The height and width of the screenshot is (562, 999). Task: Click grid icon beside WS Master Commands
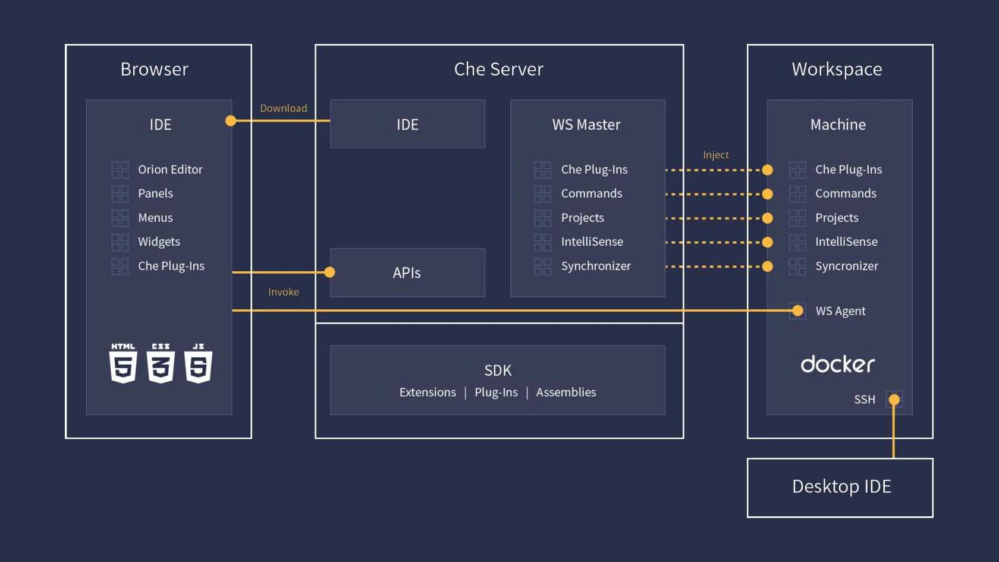[542, 194]
